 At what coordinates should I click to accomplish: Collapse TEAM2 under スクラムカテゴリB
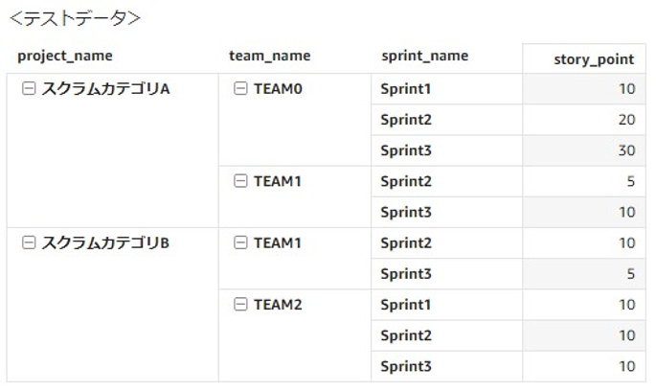pyautogui.click(x=240, y=304)
